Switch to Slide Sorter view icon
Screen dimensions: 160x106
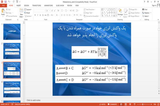point(126,104)
